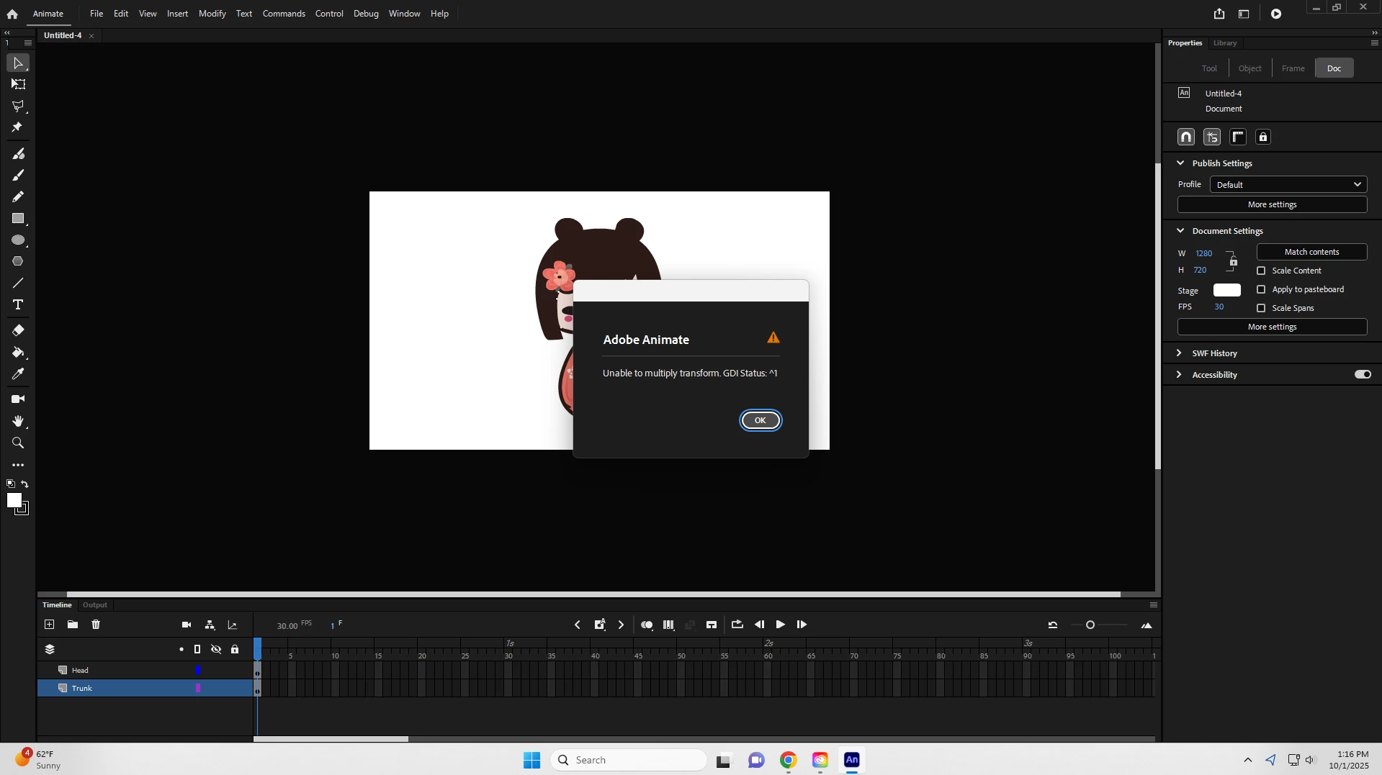Click OK in the Adobe Animate dialog
The width and height of the screenshot is (1382, 775).
tap(760, 420)
